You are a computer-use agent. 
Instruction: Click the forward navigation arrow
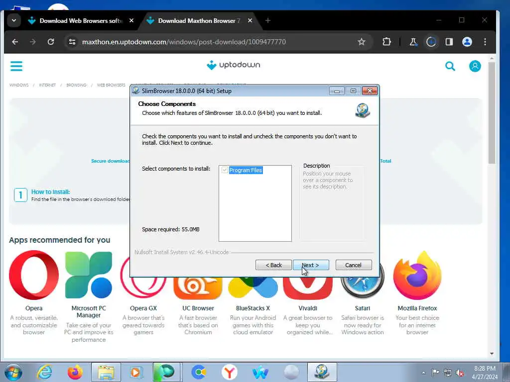pyautogui.click(x=33, y=42)
